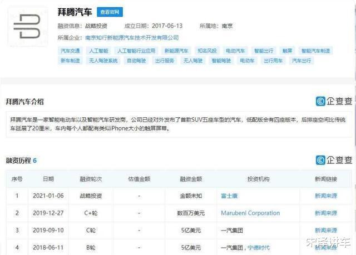Image resolution: width=356 pixels, height=255 pixels.
Task: Click the date cell 2018-06-11
Action: 48,248
